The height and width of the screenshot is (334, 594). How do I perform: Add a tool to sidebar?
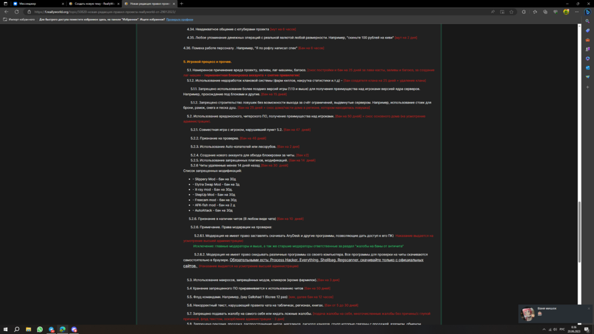(587, 87)
